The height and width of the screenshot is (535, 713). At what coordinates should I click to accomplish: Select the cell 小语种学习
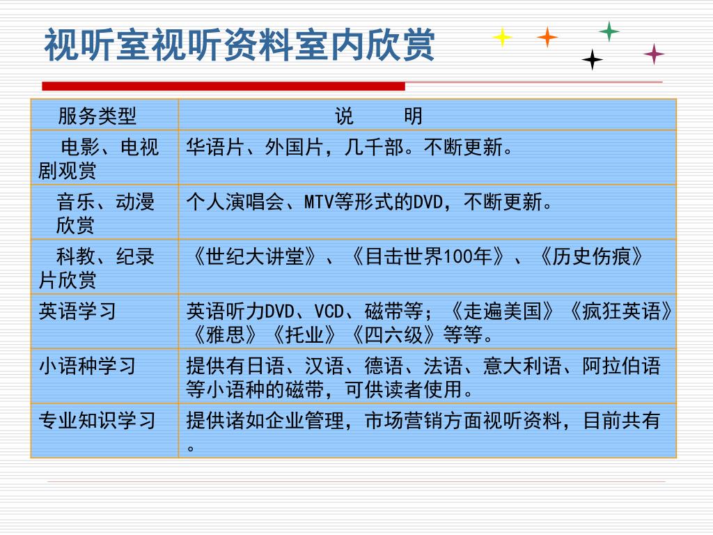pos(104,375)
